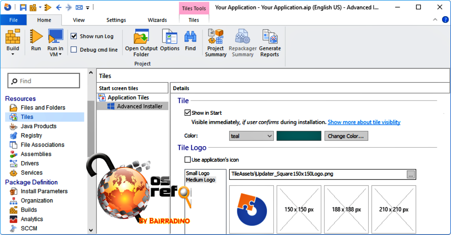Image resolution: width=451 pixels, height=235 pixels.
Task: Click forward arrow in quick access toolbar
Action: (69, 8)
